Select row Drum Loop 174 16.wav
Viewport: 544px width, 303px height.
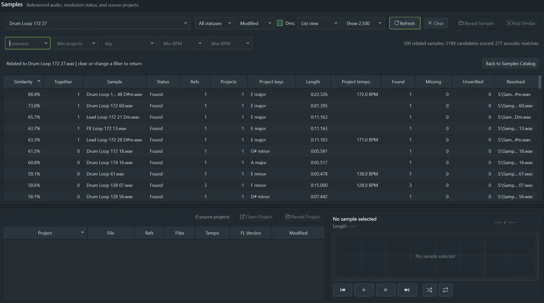(270, 162)
